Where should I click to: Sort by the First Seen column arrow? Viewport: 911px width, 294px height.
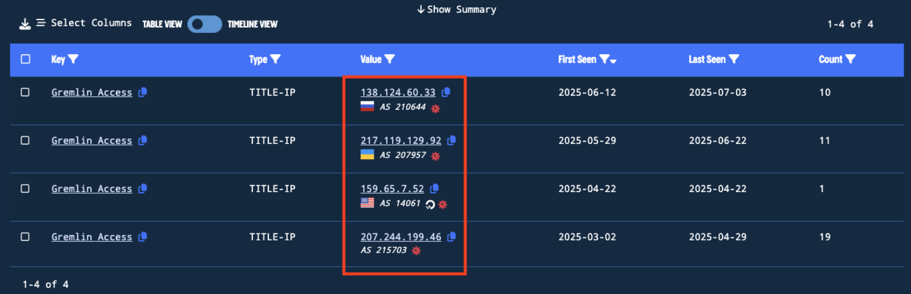pyautogui.click(x=613, y=60)
